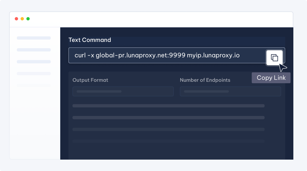Click the Output Format label
Viewport: 307px width, 171px height.
[90, 80]
